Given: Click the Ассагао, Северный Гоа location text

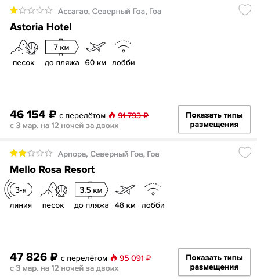Looking at the screenshot, I should click(110, 12).
